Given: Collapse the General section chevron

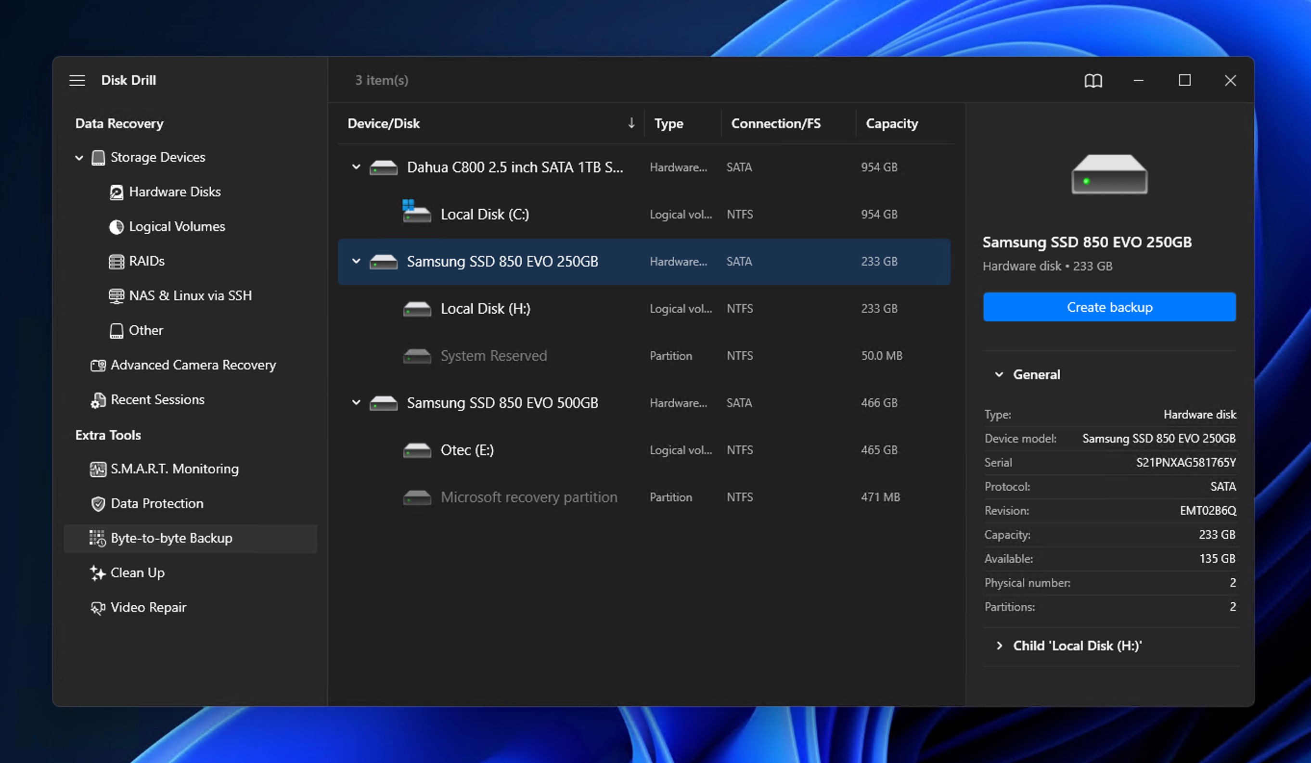Looking at the screenshot, I should pos(999,374).
